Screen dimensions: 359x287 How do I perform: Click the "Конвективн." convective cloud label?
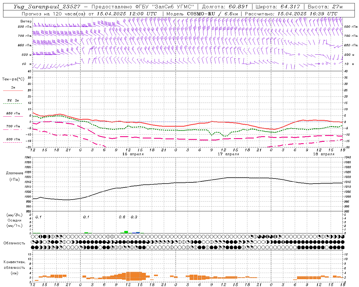point(14,262)
